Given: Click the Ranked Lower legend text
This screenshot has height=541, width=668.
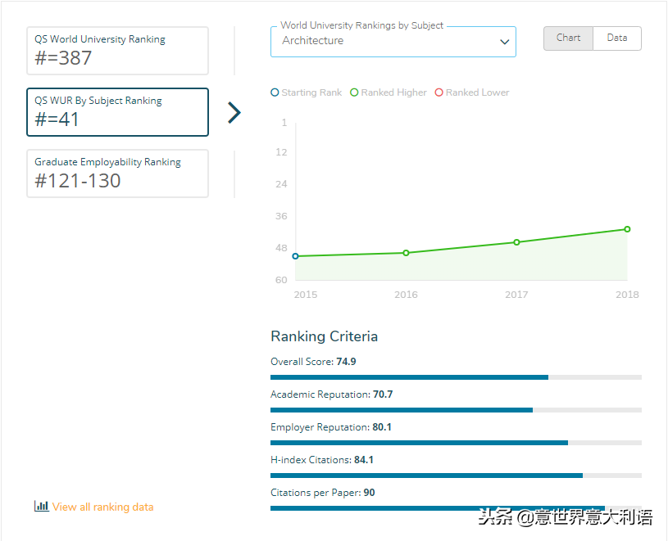Looking at the screenshot, I should click(477, 92).
